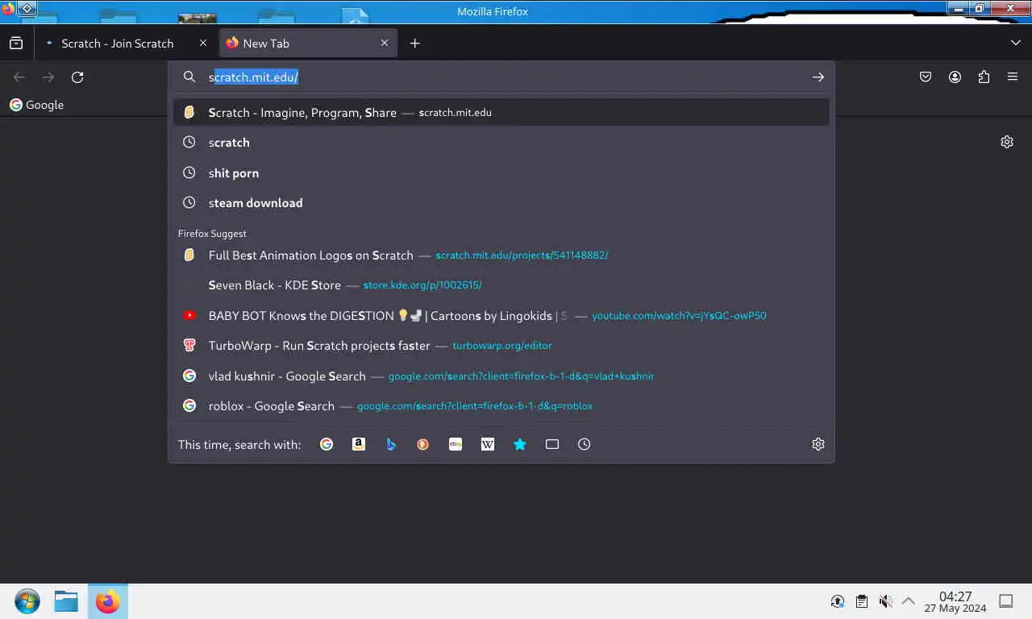Minimize the Mozilla Firefox window

coord(957,8)
